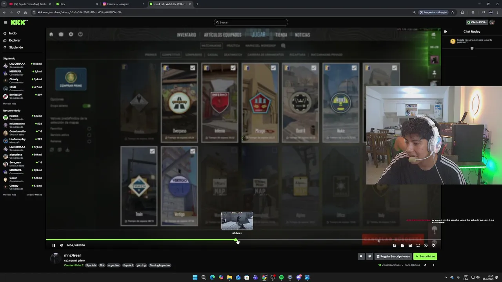Open Spotify from the taskbar
Image resolution: width=502 pixels, height=282 pixels.
point(281,277)
